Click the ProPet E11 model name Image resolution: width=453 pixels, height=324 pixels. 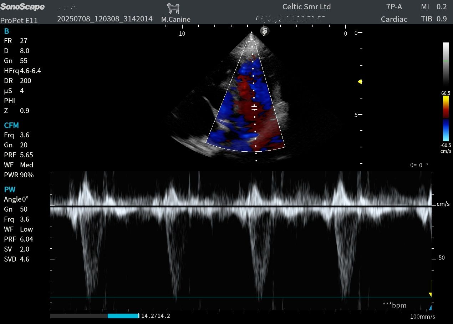19,21
